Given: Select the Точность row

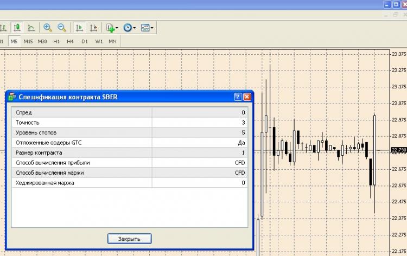Looking at the screenshot, I should pos(130,123).
